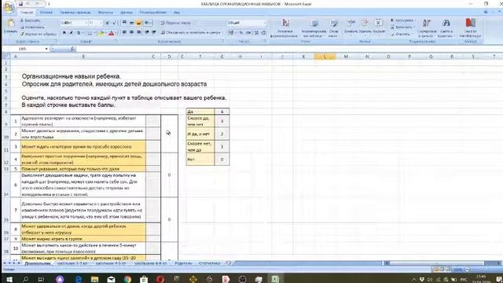Open the Windows Start menu
The width and height of the screenshot is (503, 283).
9,279
